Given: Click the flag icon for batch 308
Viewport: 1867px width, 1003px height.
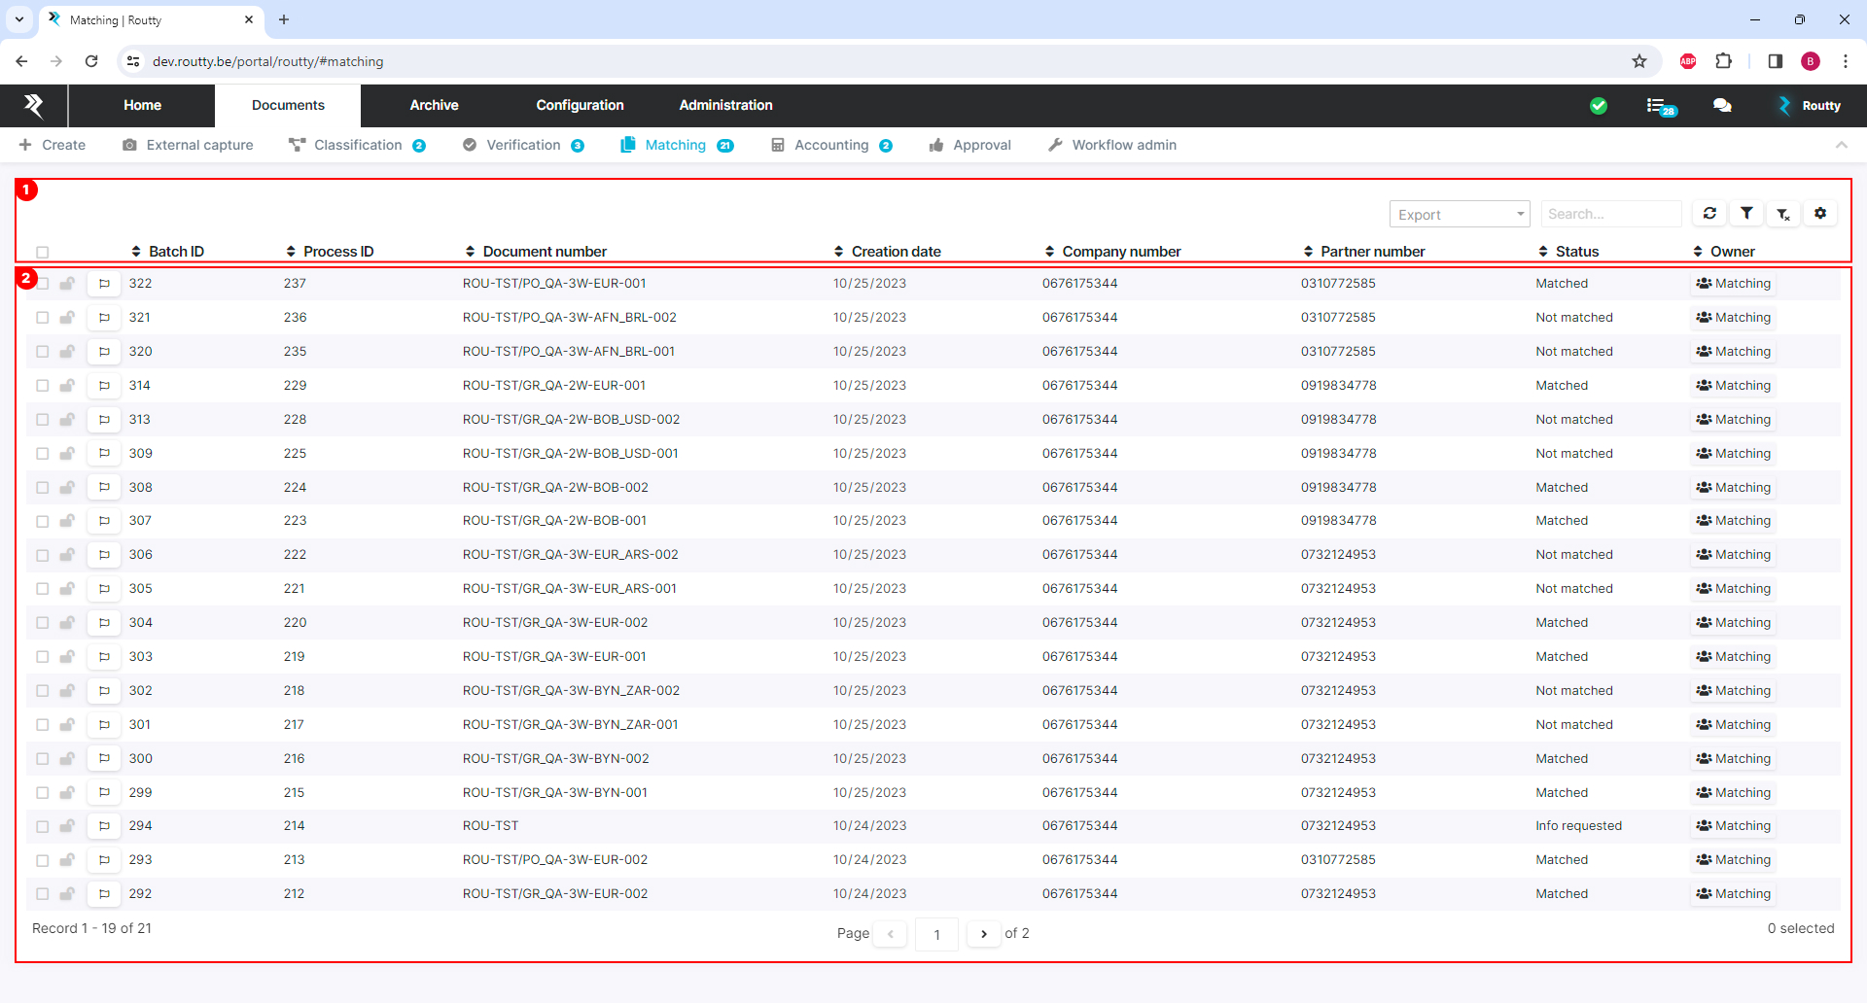Looking at the screenshot, I should [x=104, y=488].
